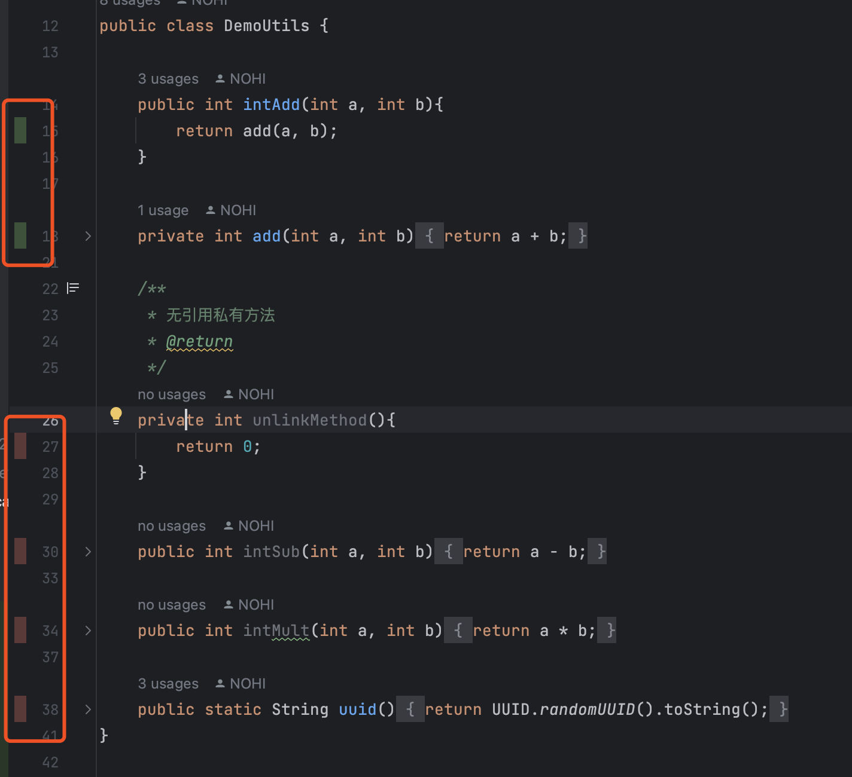This screenshot has width=852, height=777.
Task: Click the green coverage marker at line 15
Action: (x=20, y=130)
